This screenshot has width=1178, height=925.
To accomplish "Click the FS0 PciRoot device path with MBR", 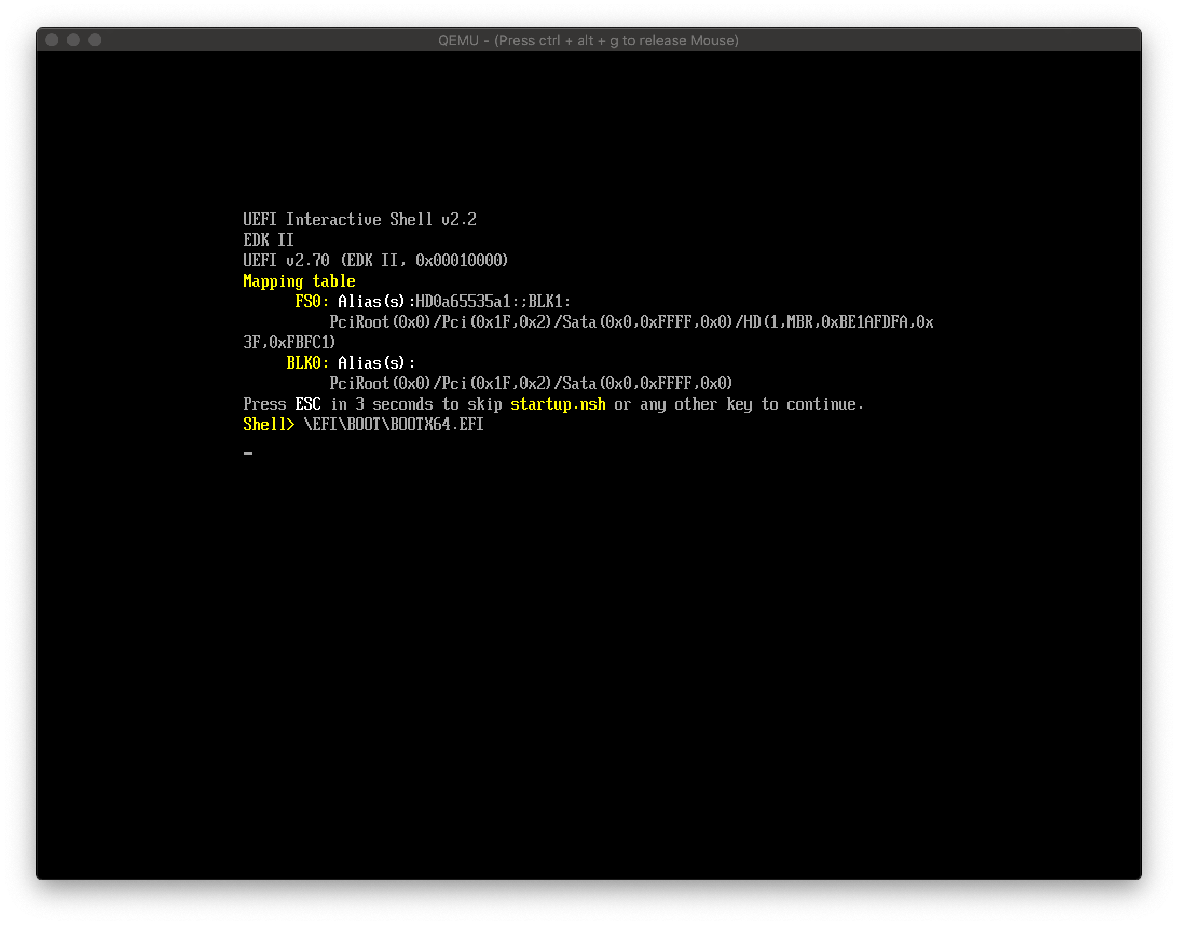I will 631,322.
